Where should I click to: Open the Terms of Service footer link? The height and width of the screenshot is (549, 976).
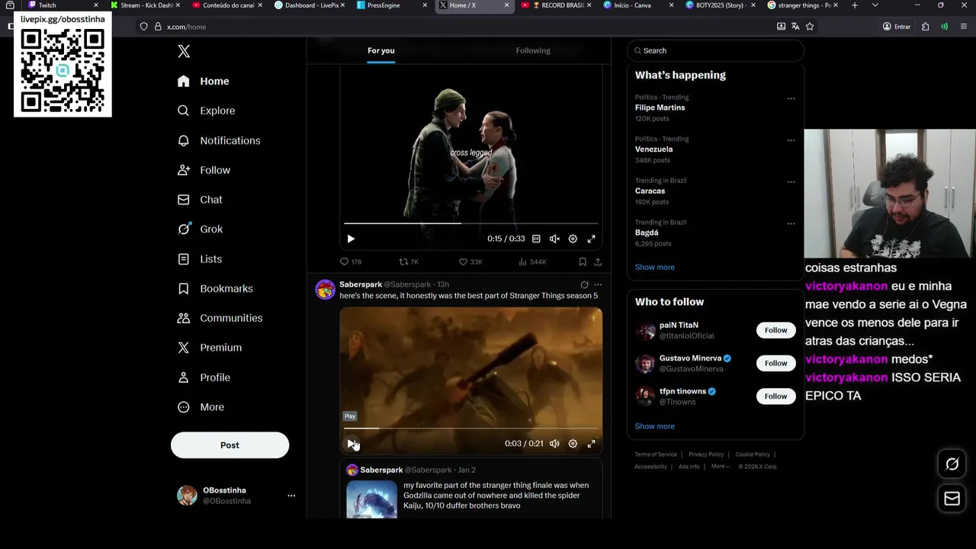click(x=656, y=454)
